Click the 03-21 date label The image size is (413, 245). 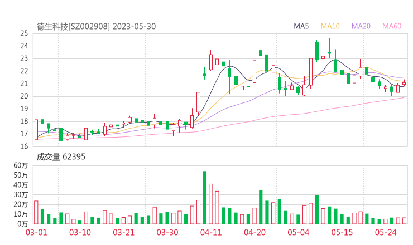[123, 232]
